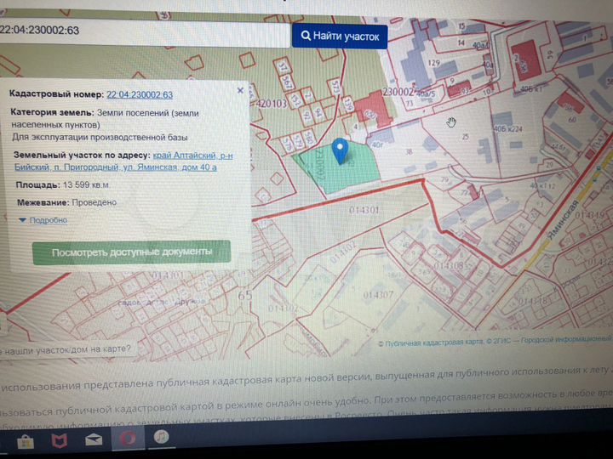Open the McAfee shield icon in taskbar
The image size is (613, 459).
[x=60, y=440]
